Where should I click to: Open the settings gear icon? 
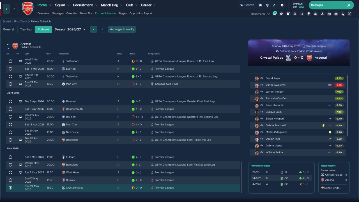click(x=282, y=5)
